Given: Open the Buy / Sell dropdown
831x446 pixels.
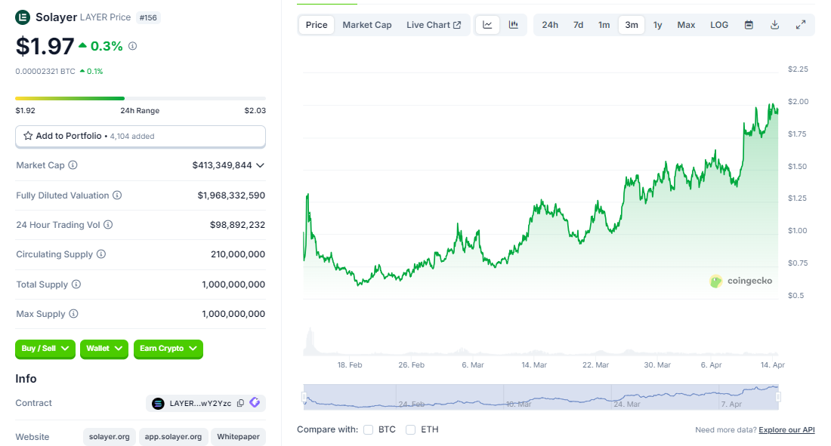Looking at the screenshot, I should 45,349.
